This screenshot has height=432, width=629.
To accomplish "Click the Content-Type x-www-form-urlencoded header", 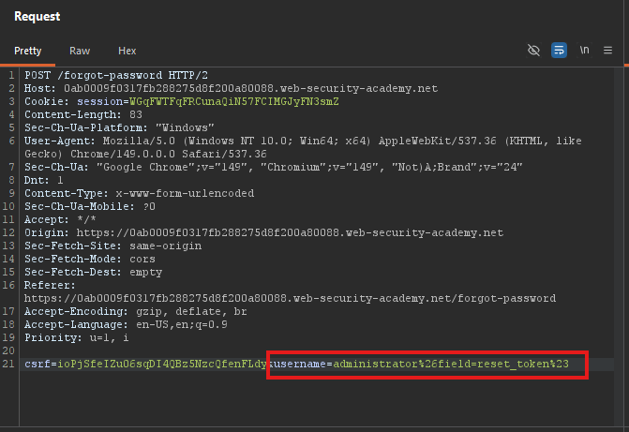I will [139, 194].
